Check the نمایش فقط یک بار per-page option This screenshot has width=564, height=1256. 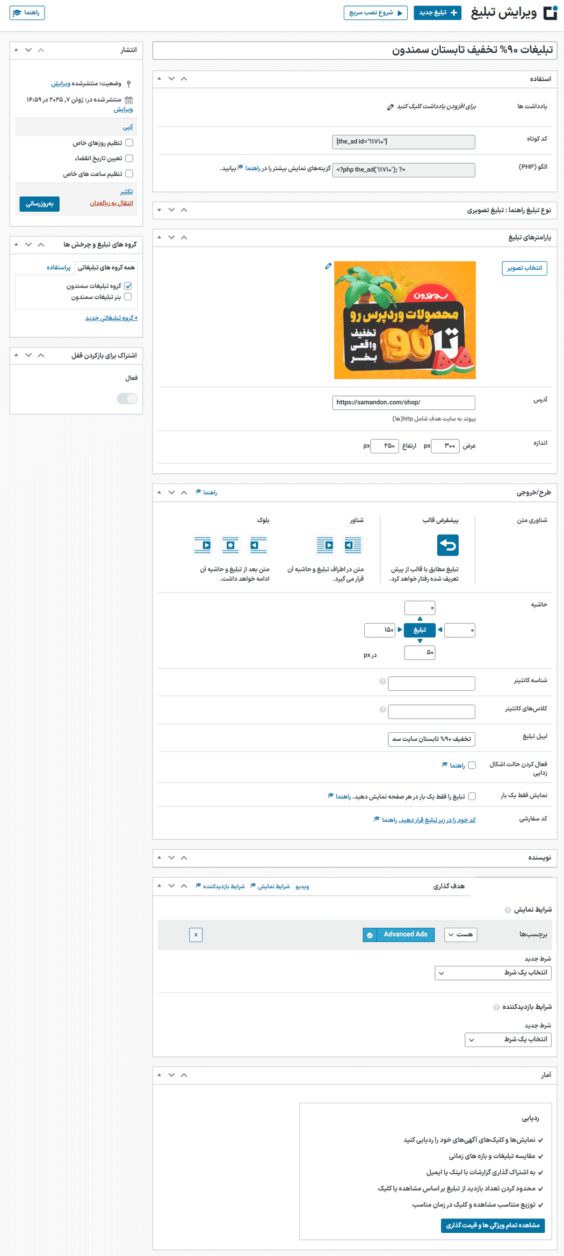pos(472,797)
